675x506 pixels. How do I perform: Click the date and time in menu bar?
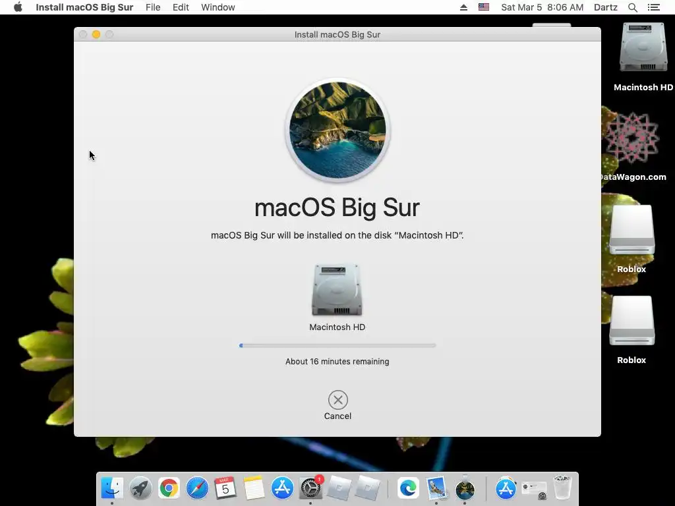(x=542, y=7)
